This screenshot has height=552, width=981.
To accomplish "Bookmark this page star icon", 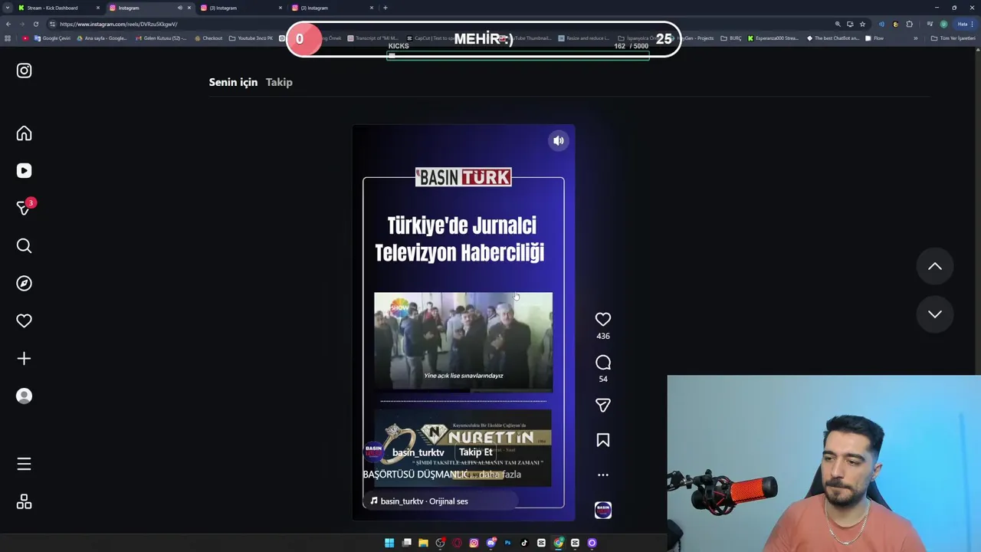I will [x=862, y=24].
